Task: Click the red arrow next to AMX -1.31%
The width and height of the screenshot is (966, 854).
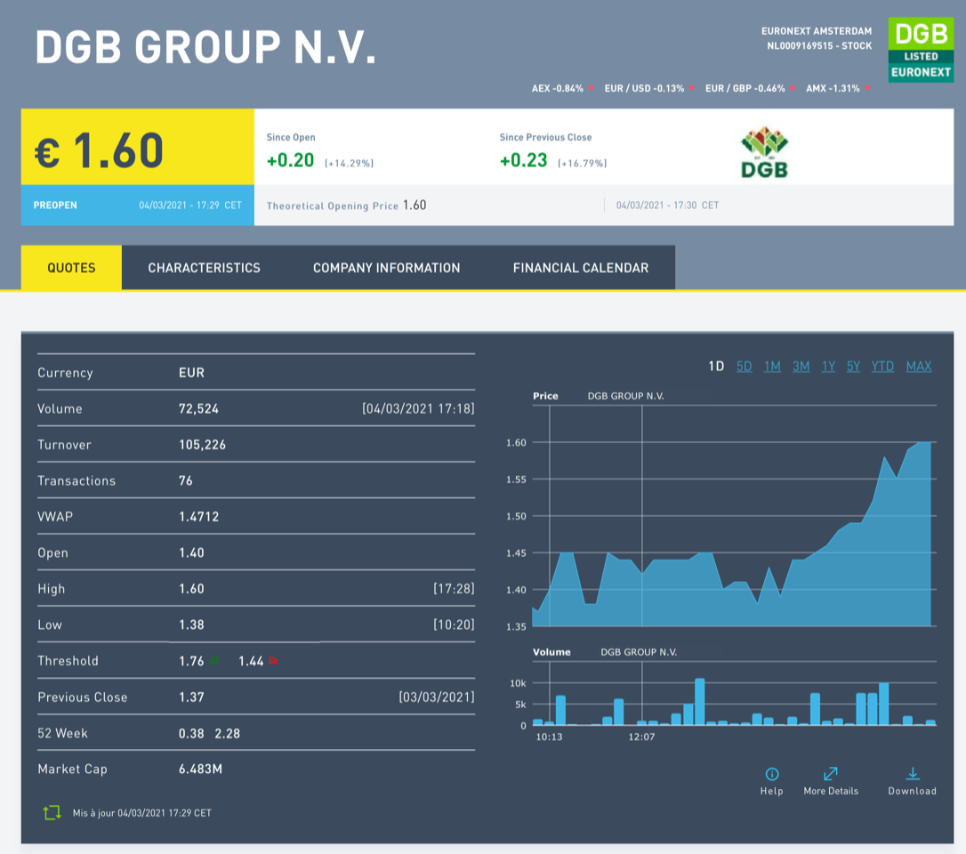Action: 867,89
